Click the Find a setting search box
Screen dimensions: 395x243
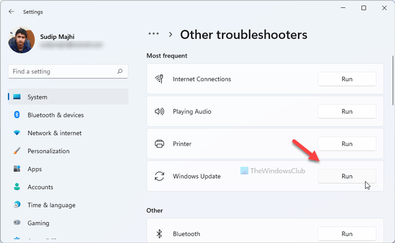62,72
